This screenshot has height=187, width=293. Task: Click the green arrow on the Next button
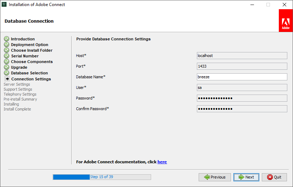[241, 177]
